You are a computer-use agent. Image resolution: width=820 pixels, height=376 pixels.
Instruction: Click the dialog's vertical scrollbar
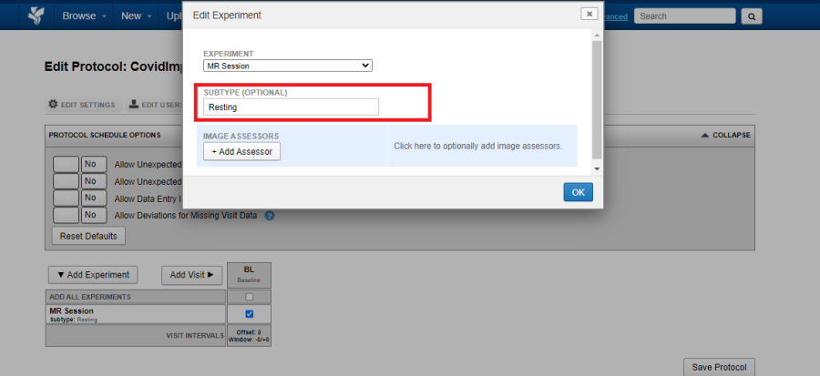597,100
